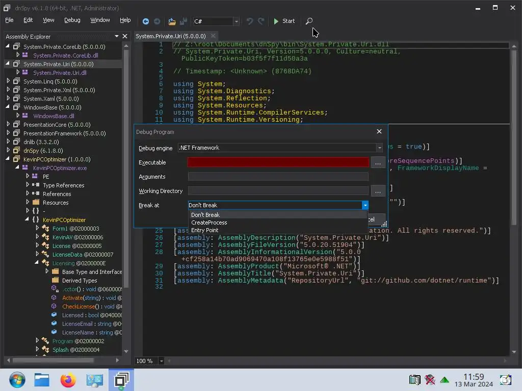Image resolution: width=522 pixels, height=391 pixels.
Task: Switch to System.Private.Uri (5.0.0.0) tab
Action: [170, 36]
